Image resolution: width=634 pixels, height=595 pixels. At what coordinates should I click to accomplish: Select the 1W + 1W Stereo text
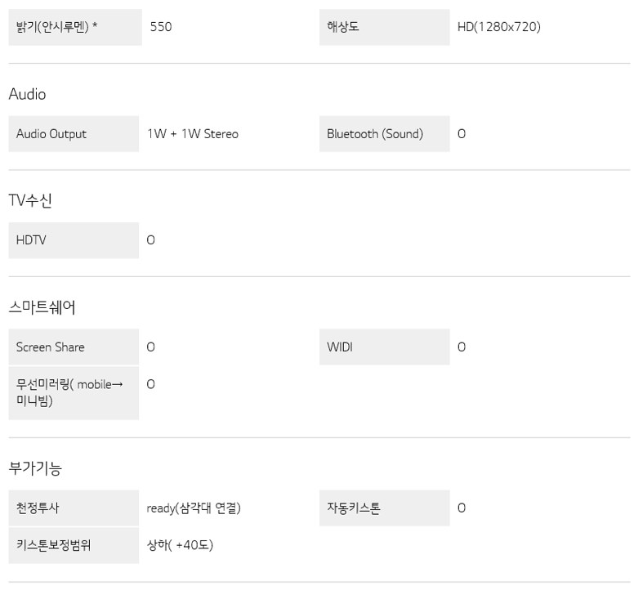(x=193, y=134)
